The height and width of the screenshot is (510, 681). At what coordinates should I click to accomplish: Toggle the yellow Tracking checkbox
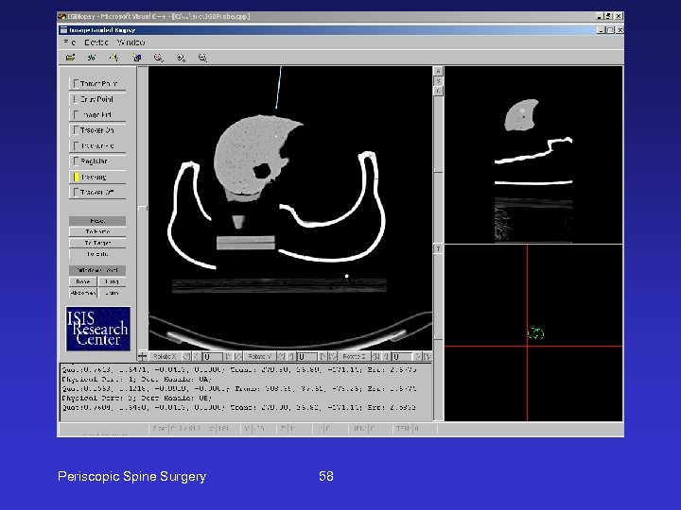[x=75, y=177]
